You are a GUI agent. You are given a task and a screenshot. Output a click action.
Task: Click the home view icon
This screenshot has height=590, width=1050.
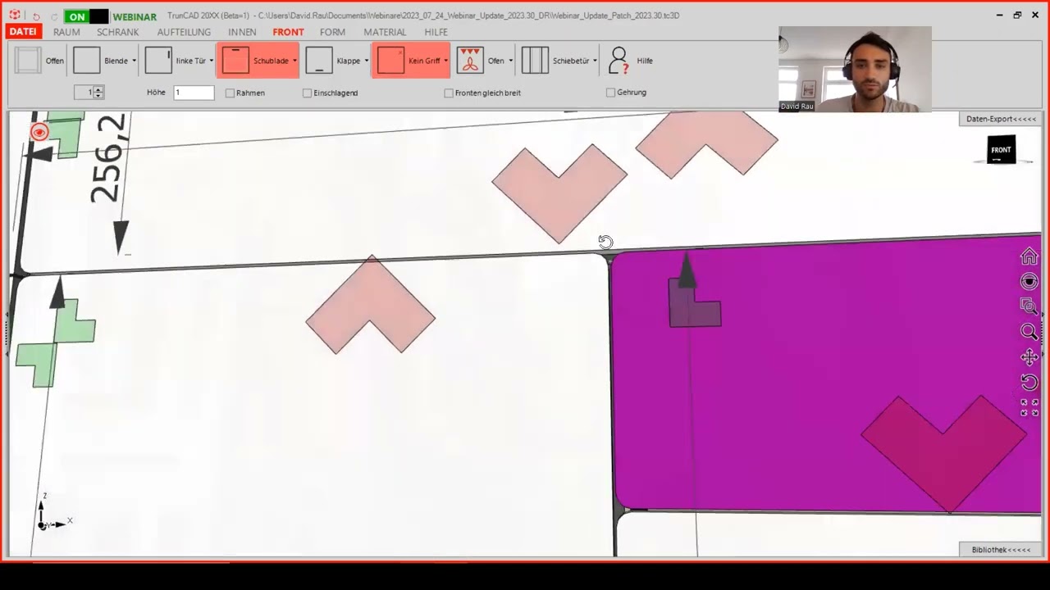(1029, 257)
